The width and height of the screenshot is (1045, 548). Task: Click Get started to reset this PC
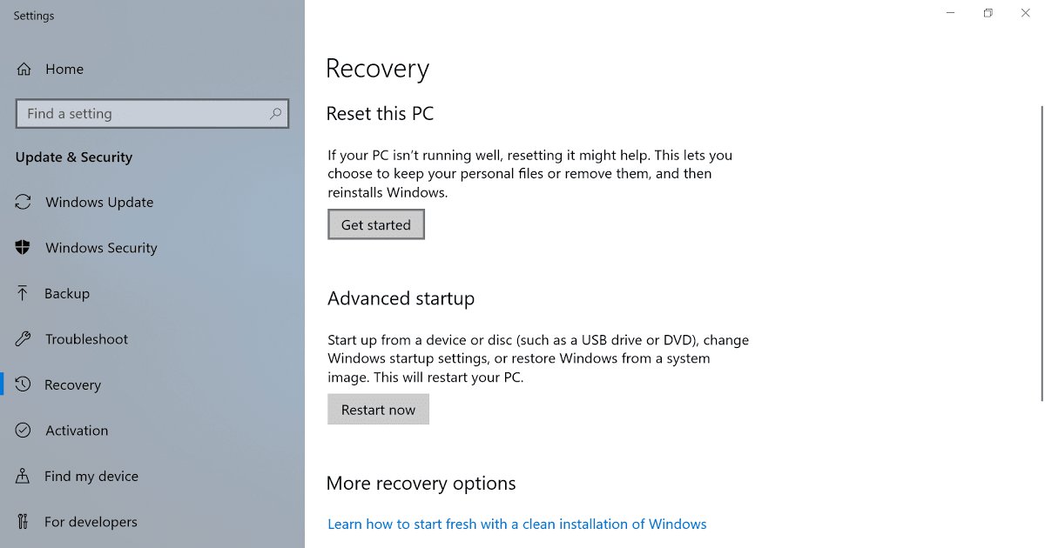click(x=376, y=224)
